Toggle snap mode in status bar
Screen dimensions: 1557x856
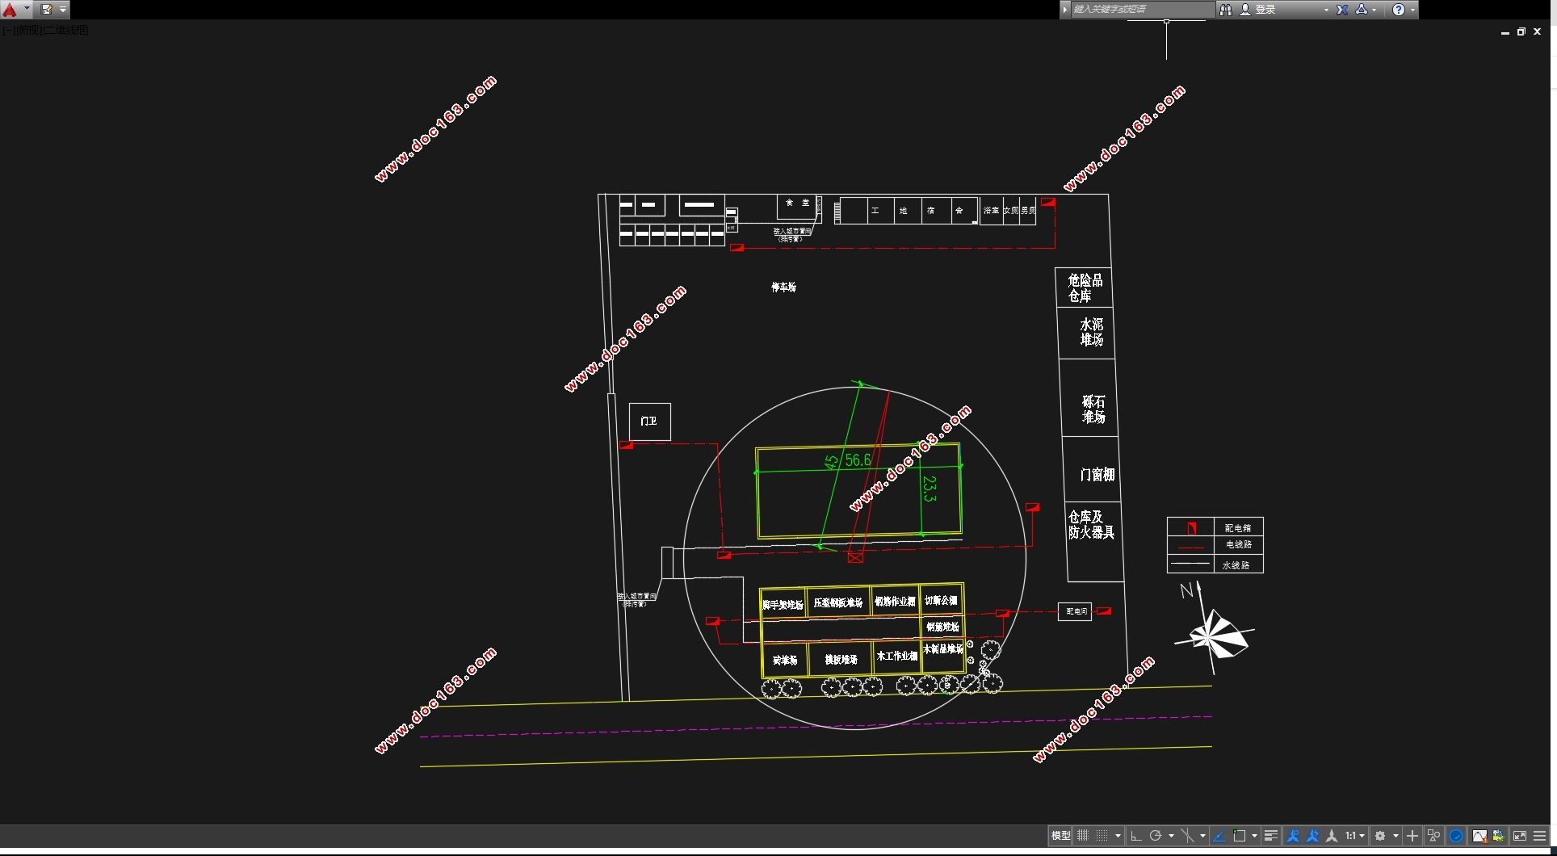click(1102, 836)
